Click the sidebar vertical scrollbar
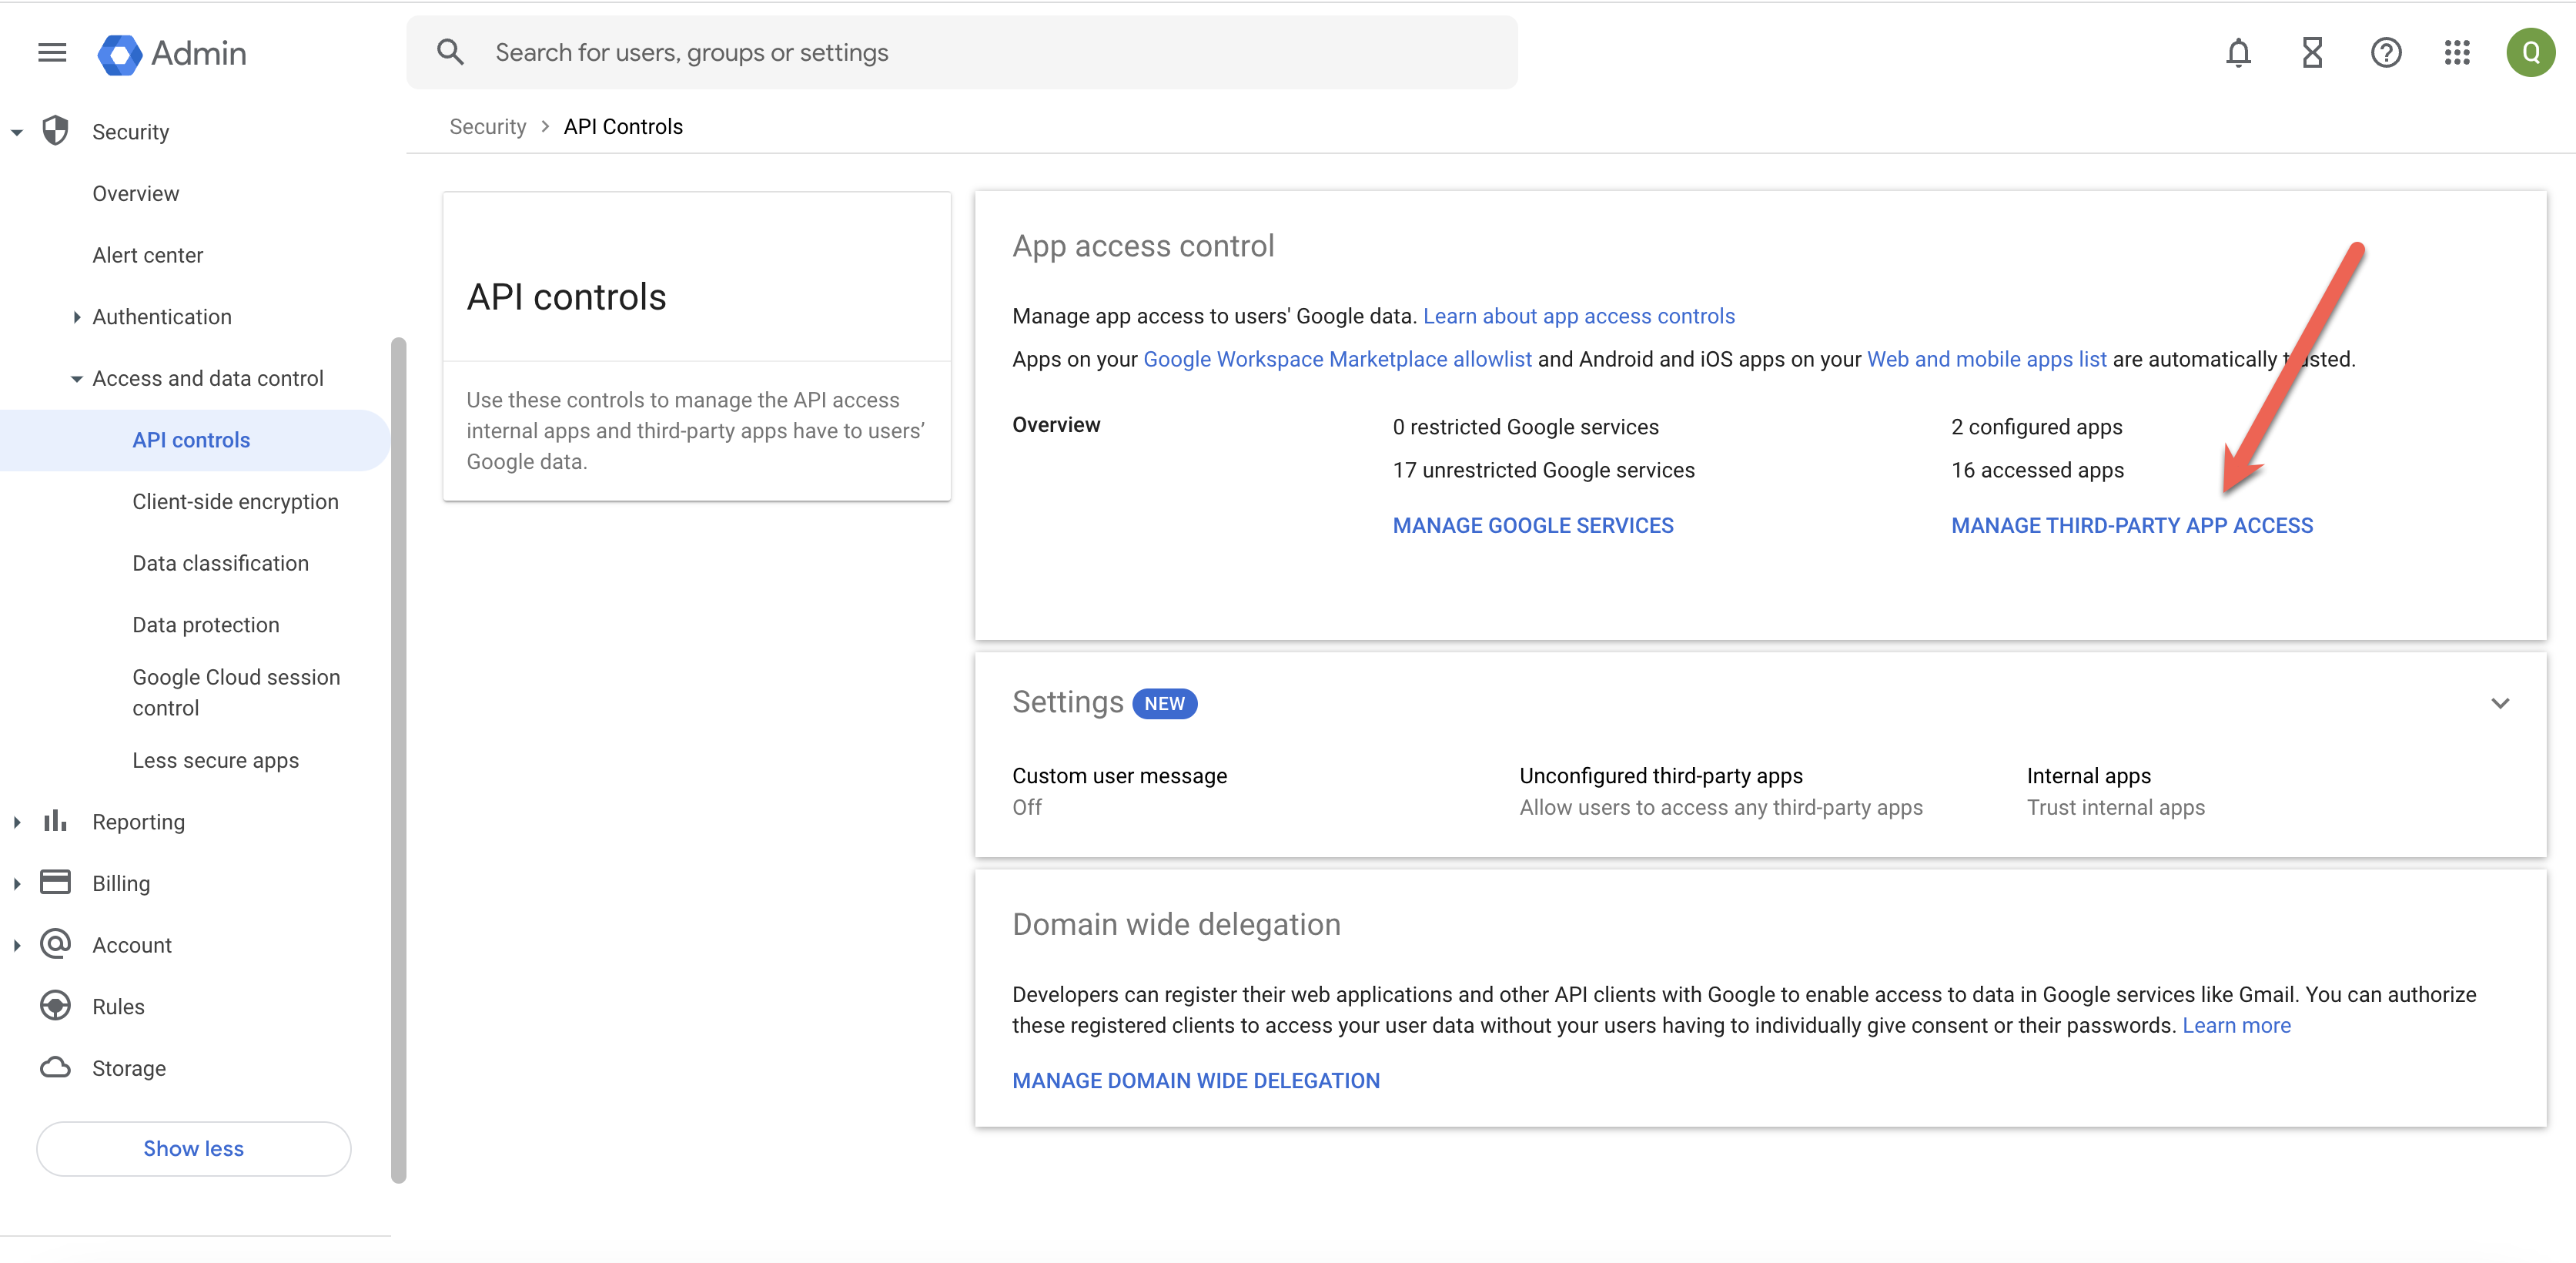This screenshot has height=1263, width=2576. click(x=399, y=760)
